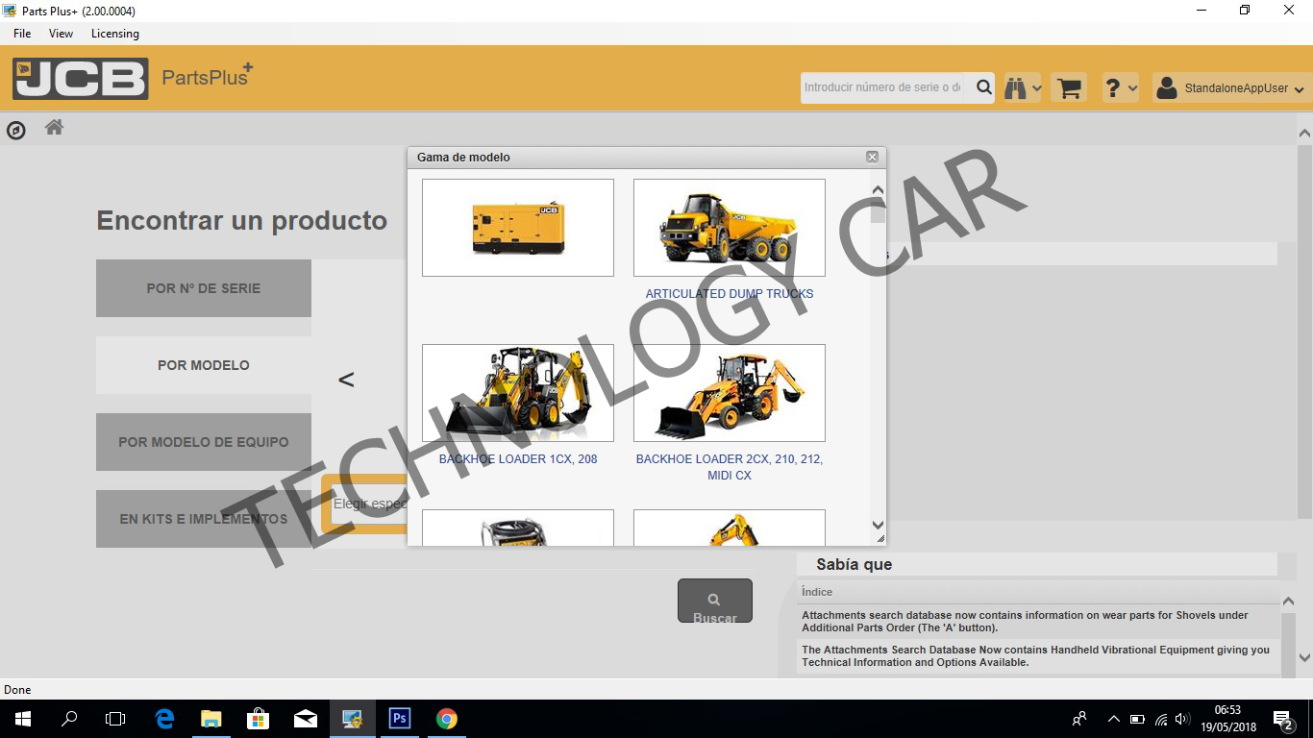This screenshot has width=1313, height=738.
Task: Expand the help dropdown chevron
Action: (x=1132, y=89)
